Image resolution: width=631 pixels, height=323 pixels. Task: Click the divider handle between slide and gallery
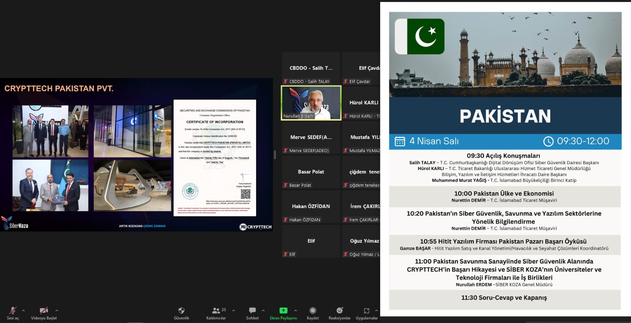point(275,155)
